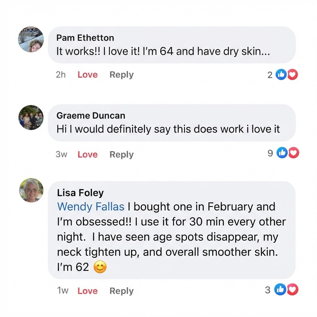This screenshot has width=317, height=317.
Task: Click the Graeme Duncan author name
Action: point(91,116)
